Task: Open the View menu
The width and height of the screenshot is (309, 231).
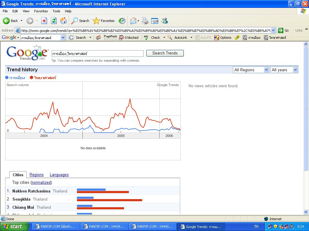Action: pyautogui.click(x=26, y=11)
